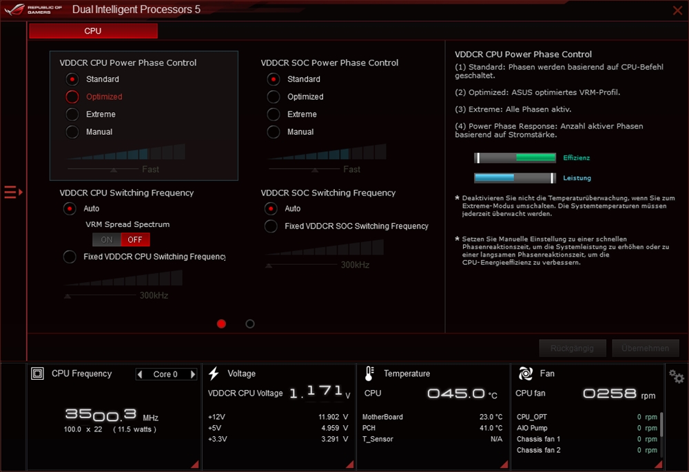Close the Dual Intelligent Processors window
The image size is (689, 472).
[677, 10]
